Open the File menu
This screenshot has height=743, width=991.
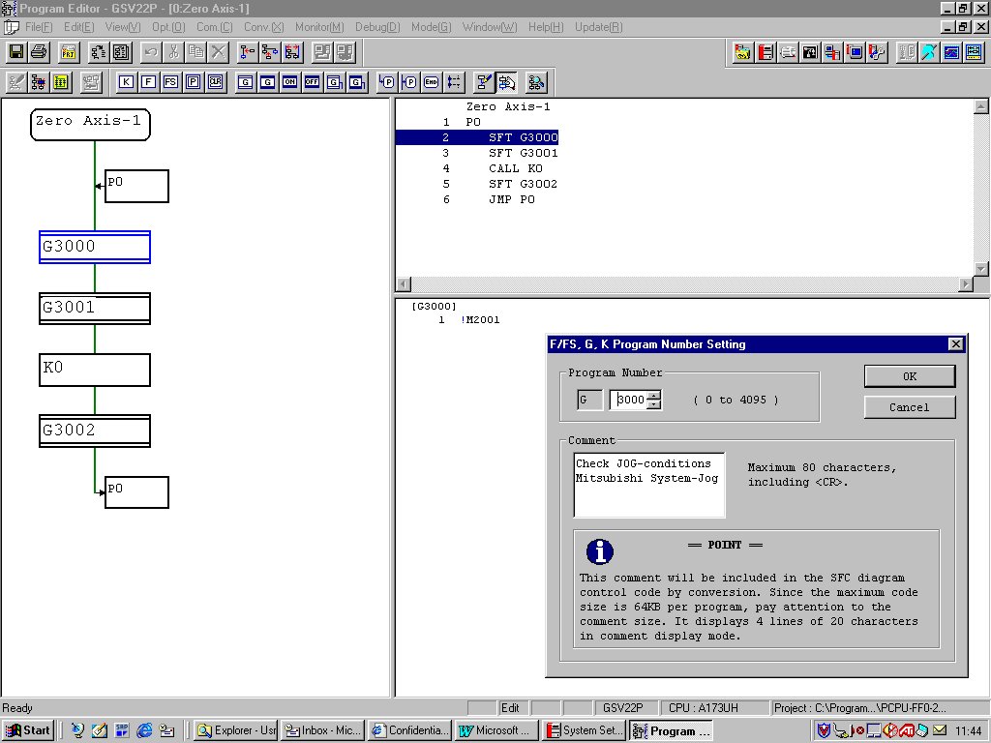[x=38, y=27]
